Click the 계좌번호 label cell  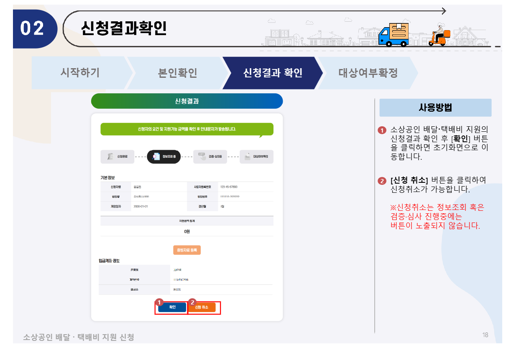pos(134,279)
